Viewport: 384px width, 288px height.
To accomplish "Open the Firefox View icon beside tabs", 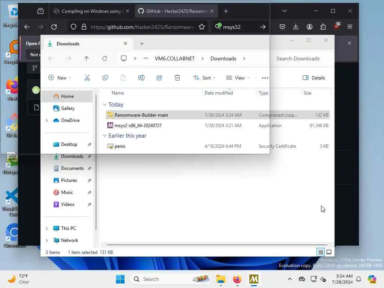I will (x=40, y=11).
